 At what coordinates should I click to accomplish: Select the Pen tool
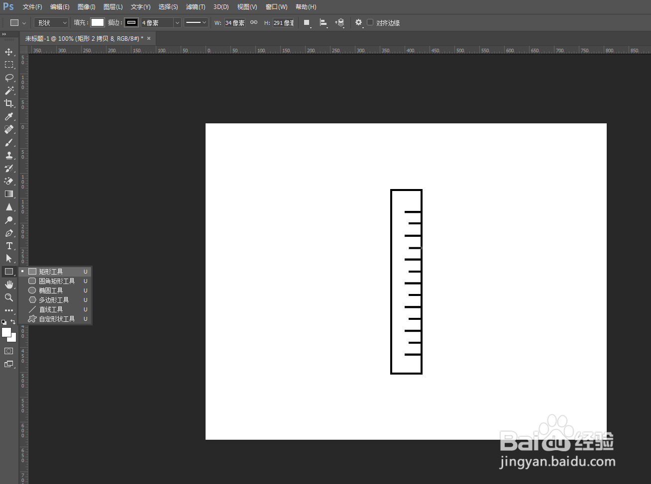pyautogui.click(x=9, y=233)
